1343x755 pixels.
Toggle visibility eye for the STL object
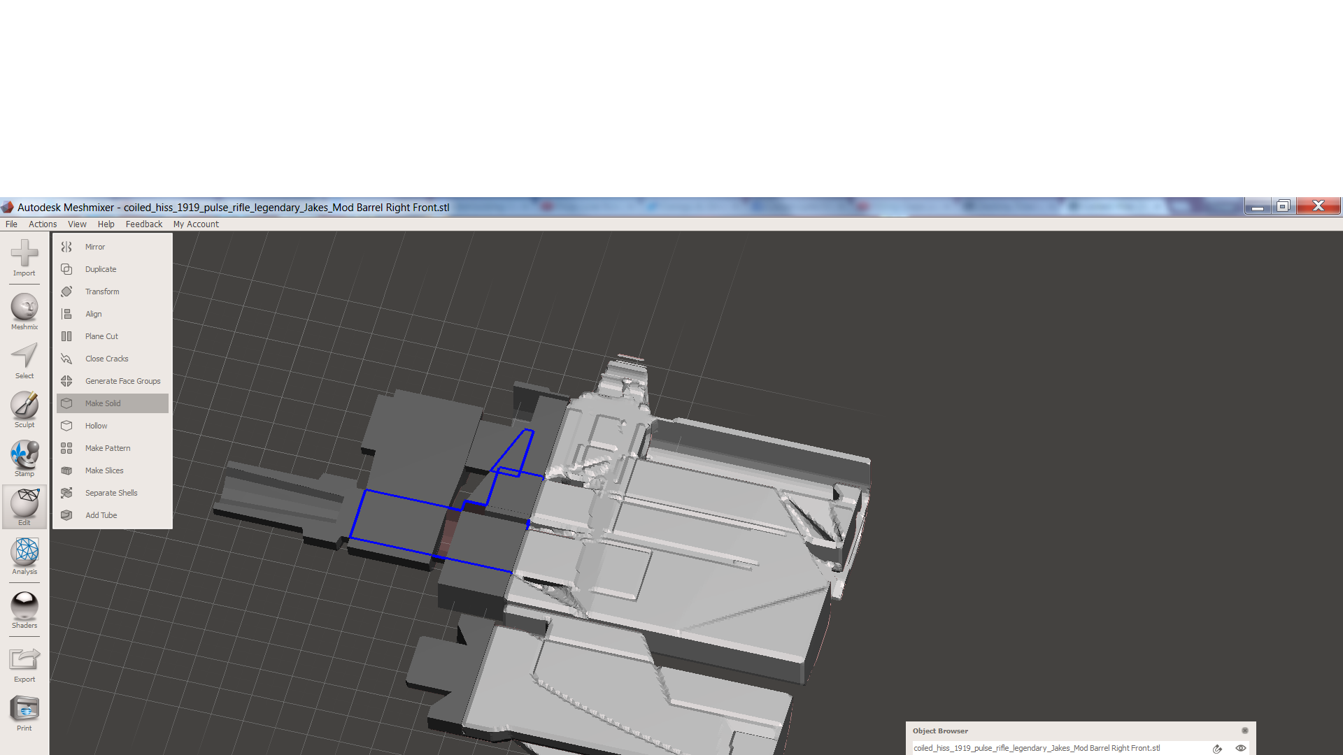[1241, 748]
